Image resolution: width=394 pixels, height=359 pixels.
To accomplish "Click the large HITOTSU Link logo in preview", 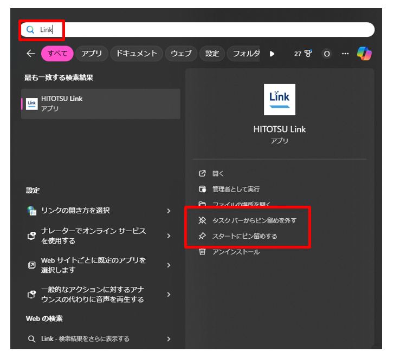I will point(280,100).
